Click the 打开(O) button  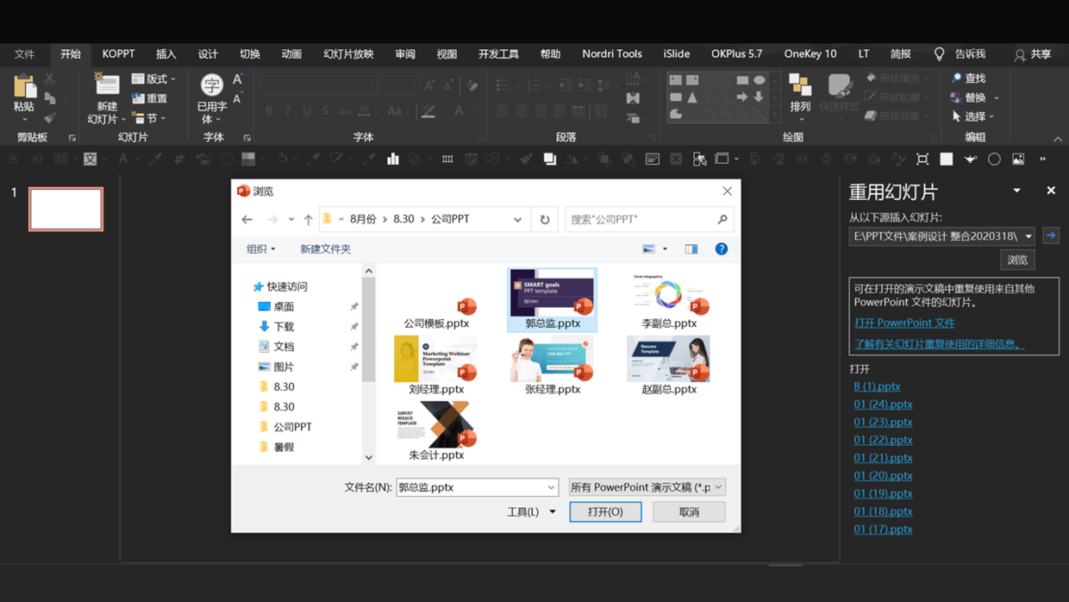coord(605,512)
